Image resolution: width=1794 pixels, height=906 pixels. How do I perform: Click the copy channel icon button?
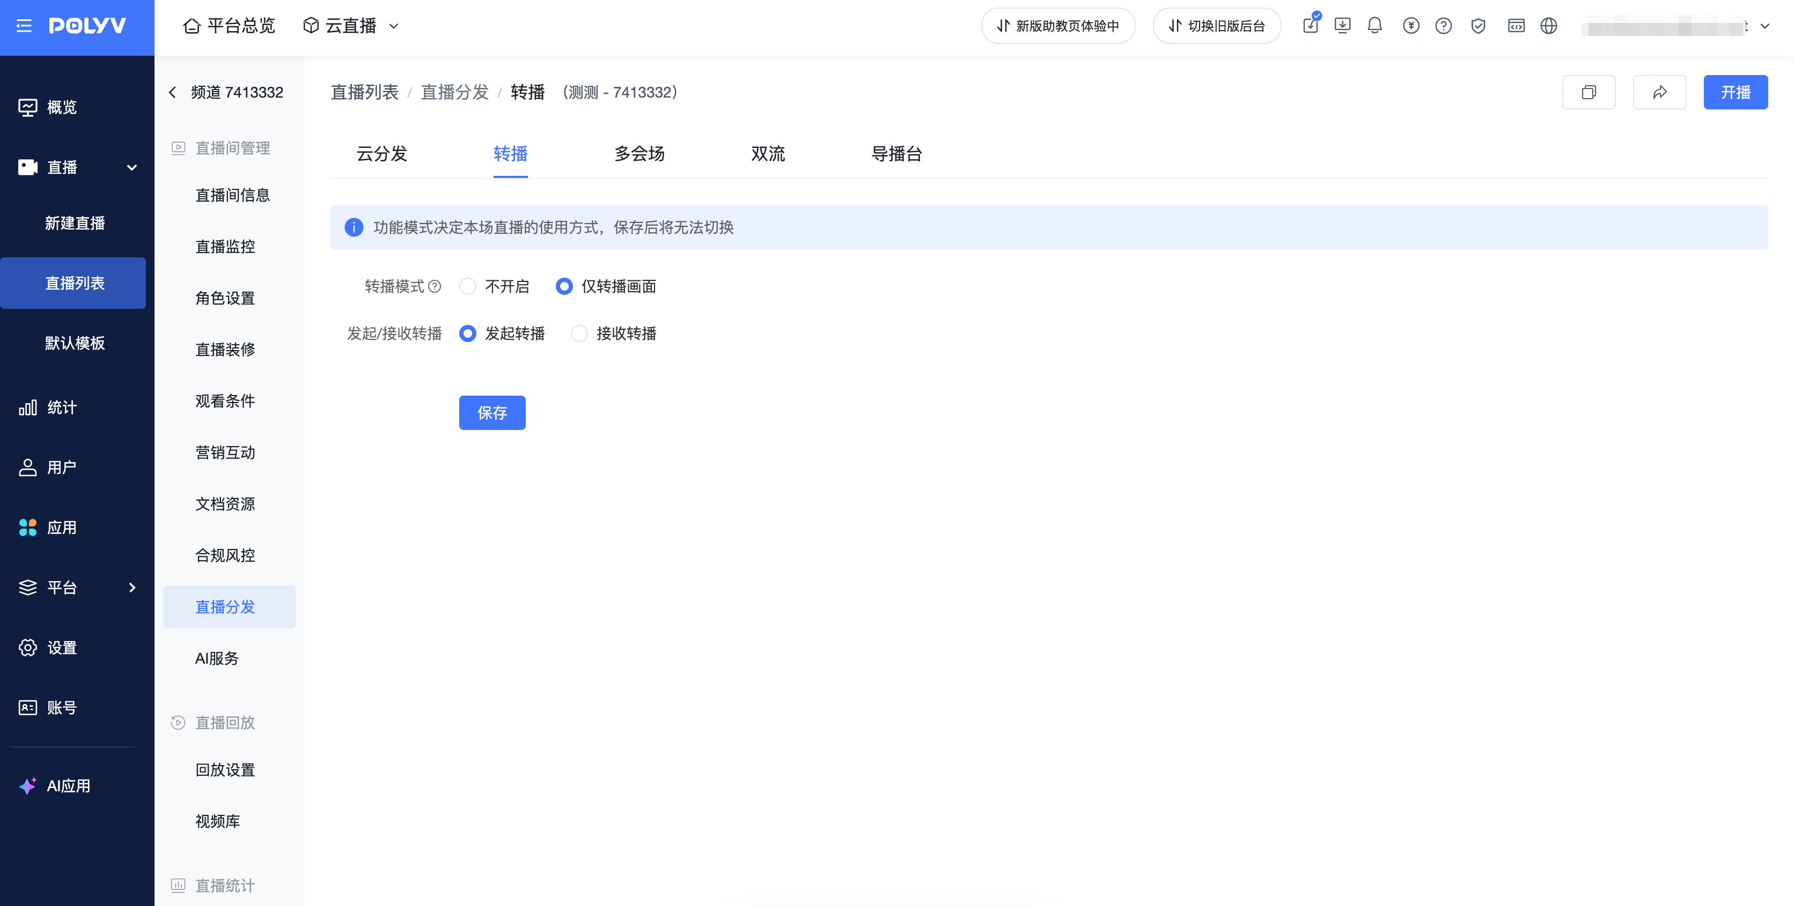(1589, 92)
